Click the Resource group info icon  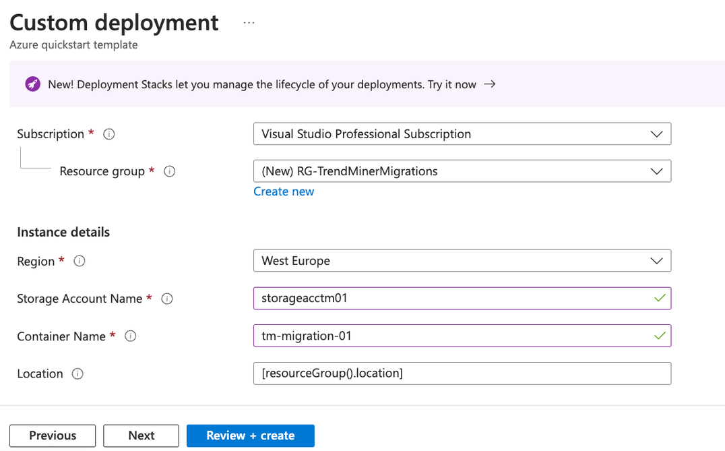point(169,171)
